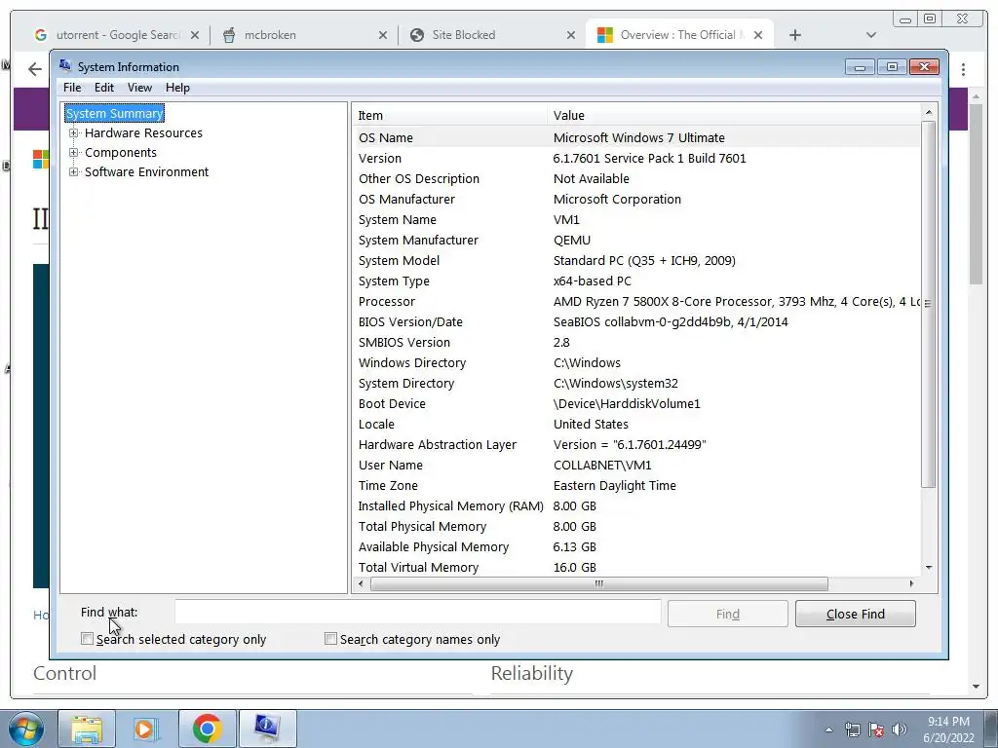
Task: Click the details vertical scrollbar thumb
Action: click(929, 304)
